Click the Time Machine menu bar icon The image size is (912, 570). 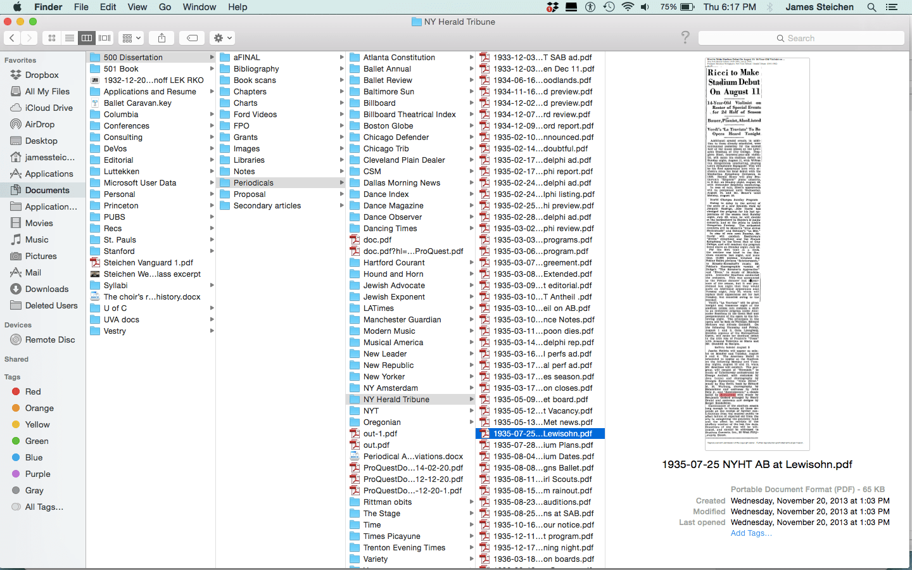[x=609, y=7]
